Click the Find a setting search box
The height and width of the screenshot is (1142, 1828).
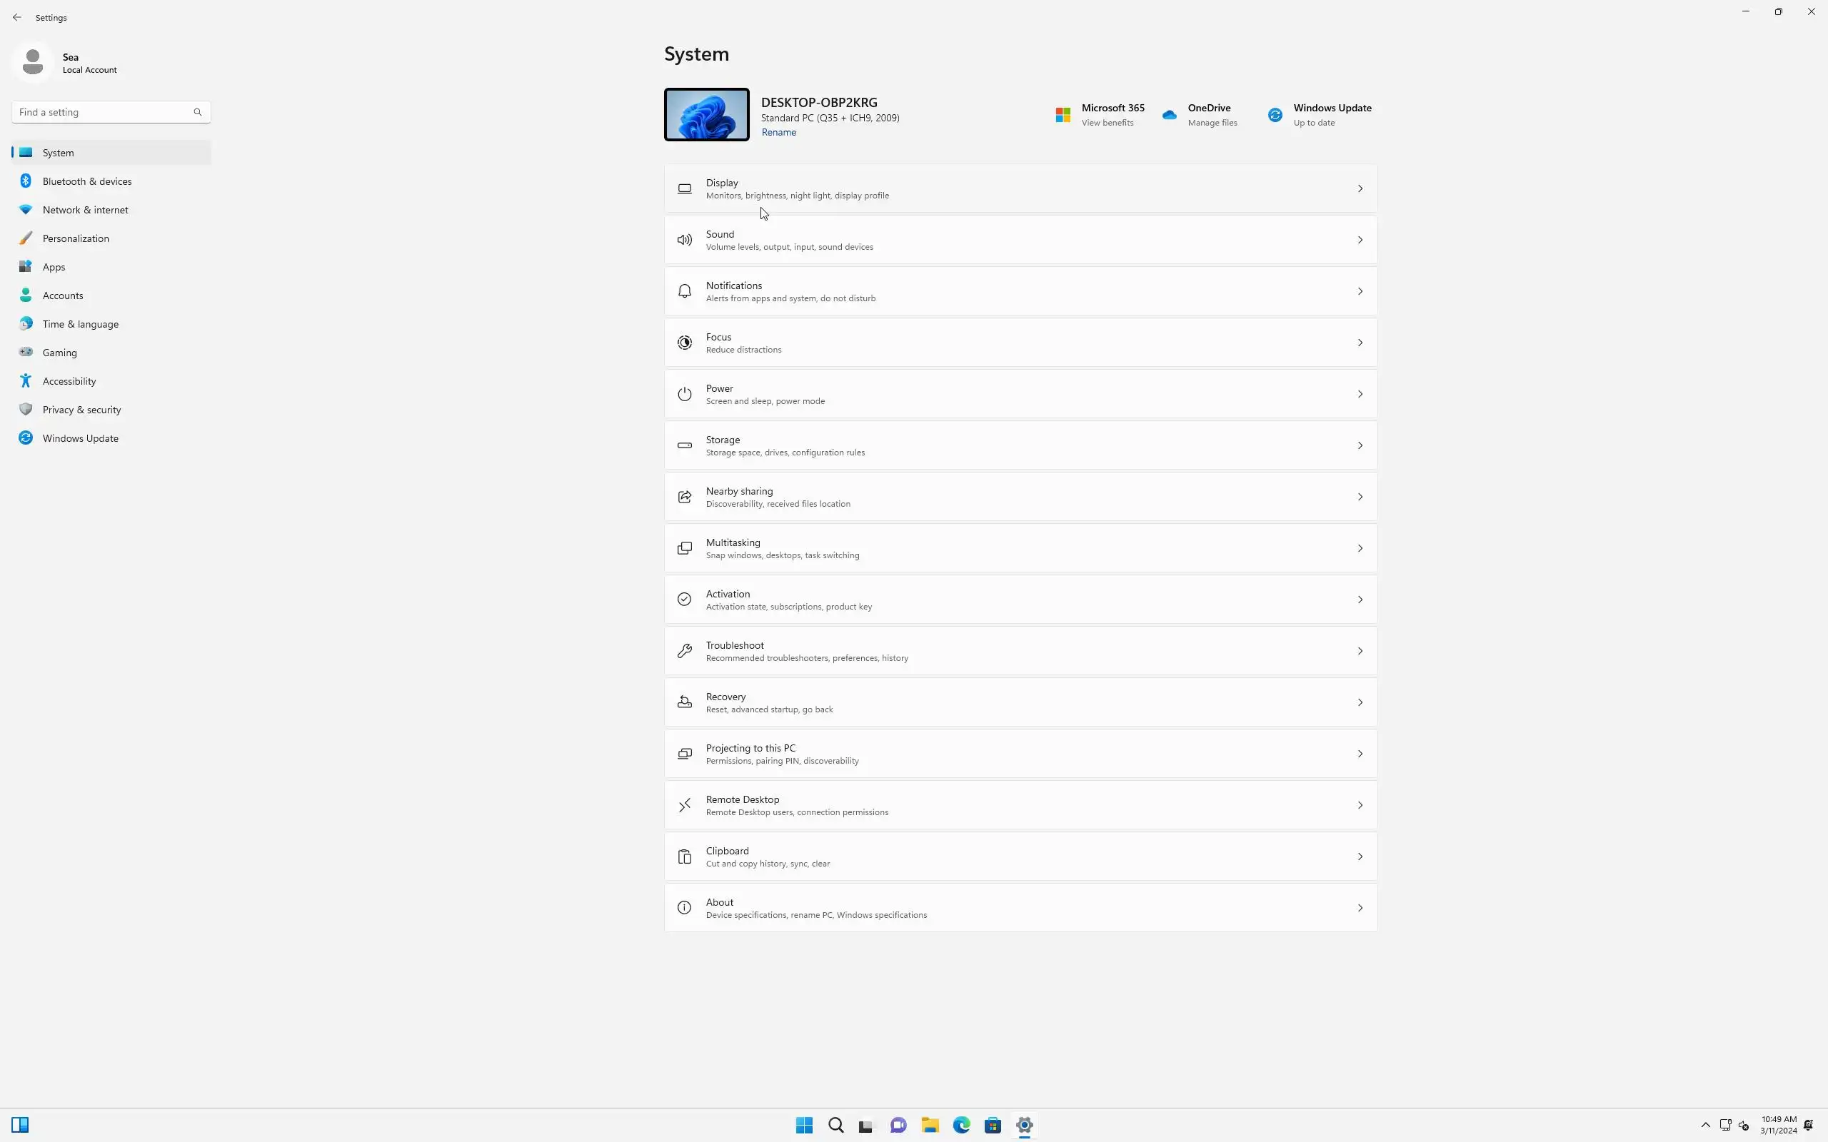102,113
